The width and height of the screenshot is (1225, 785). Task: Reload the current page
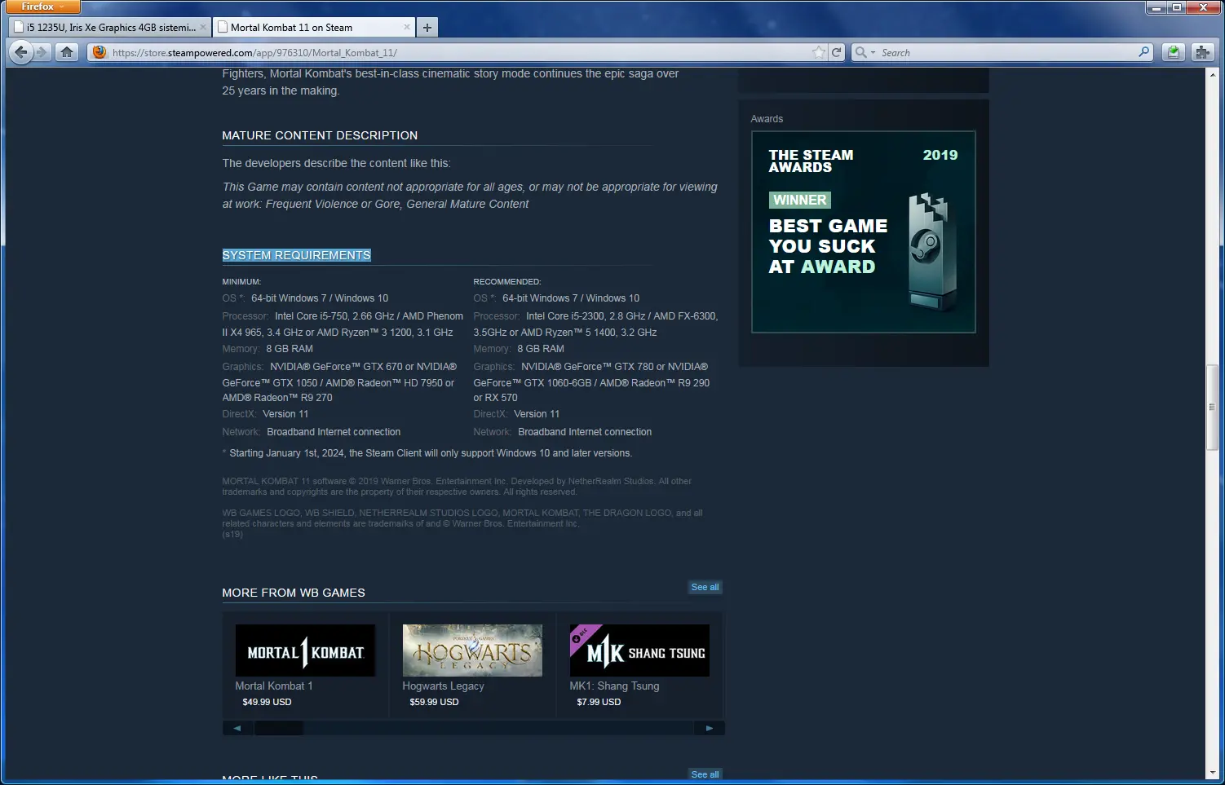[836, 52]
